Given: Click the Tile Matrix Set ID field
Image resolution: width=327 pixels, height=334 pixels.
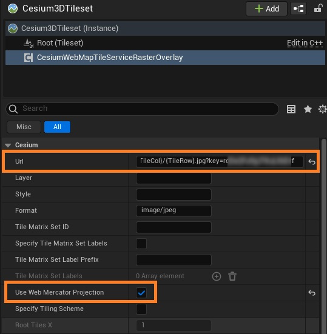Looking at the screenshot, I should 174,227.
